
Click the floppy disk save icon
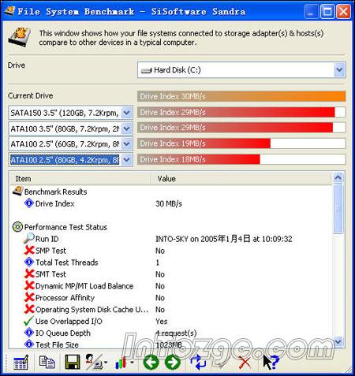click(x=73, y=362)
